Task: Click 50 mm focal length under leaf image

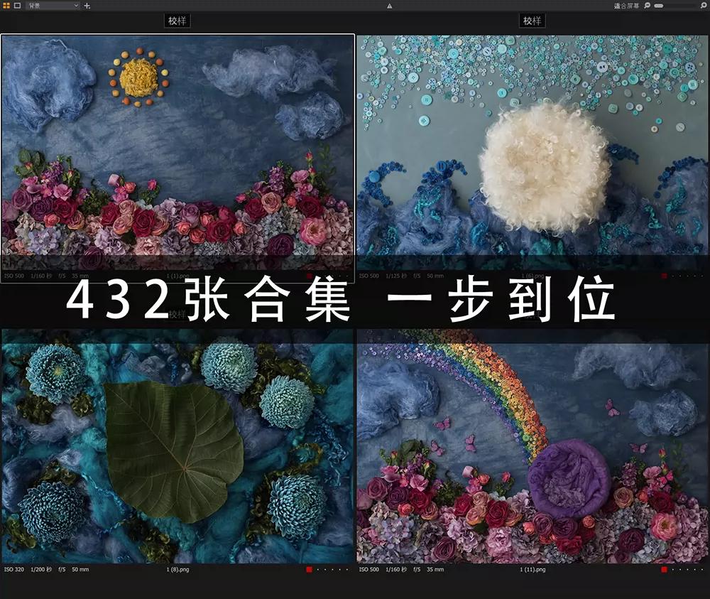Action: [80, 570]
